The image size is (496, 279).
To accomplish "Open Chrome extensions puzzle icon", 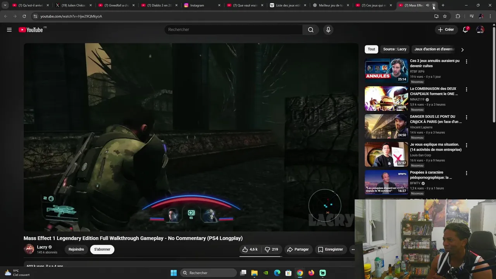I will coord(458,16).
